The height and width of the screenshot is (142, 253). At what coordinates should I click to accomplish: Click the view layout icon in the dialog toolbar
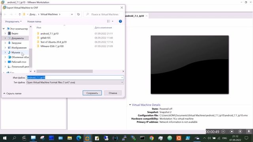[109, 21]
